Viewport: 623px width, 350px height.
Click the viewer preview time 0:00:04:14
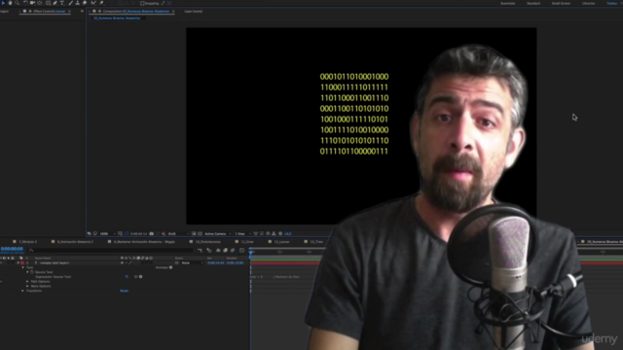(x=138, y=233)
